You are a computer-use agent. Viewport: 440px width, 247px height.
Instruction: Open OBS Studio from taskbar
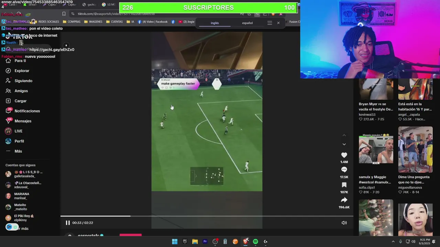[215, 242]
